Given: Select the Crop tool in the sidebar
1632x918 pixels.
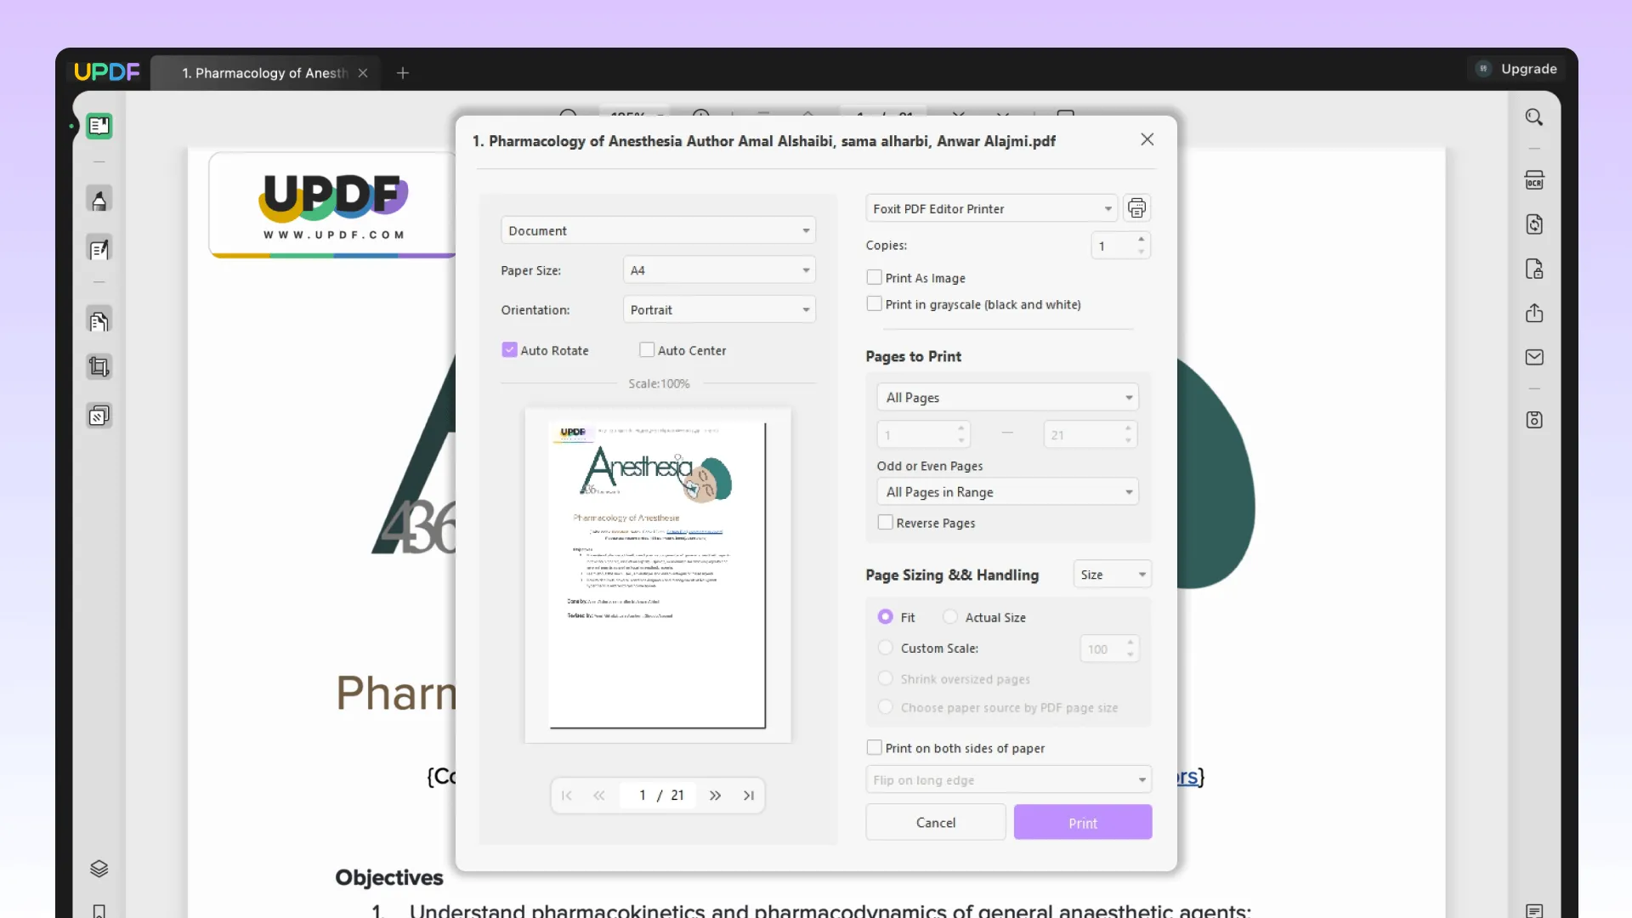Looking at the screenshot, I should coord(99,366).
